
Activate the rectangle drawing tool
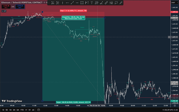click(82, 3)
